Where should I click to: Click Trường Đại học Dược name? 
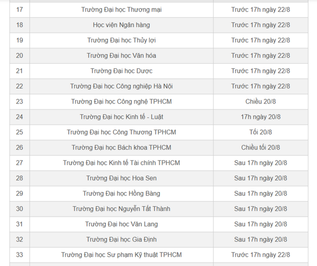(121, 71)
